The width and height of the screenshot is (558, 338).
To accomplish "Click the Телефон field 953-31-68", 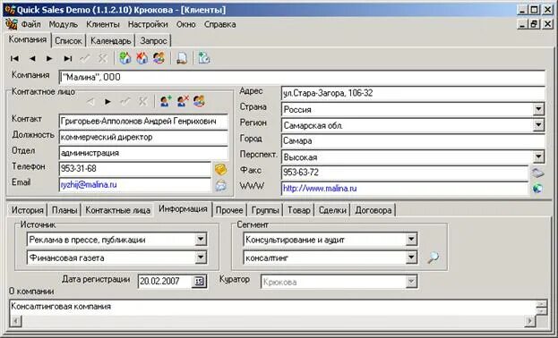I will (x=135, y=169).
